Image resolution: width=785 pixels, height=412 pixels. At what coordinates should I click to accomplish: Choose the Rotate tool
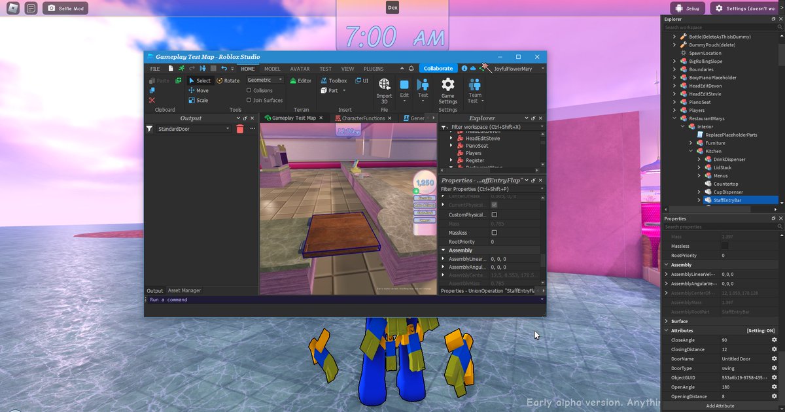click(x=228, y=81)
